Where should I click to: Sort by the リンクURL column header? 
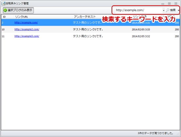[x=43, y=17]
